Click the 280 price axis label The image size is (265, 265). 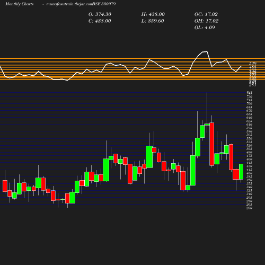[250, 201]
